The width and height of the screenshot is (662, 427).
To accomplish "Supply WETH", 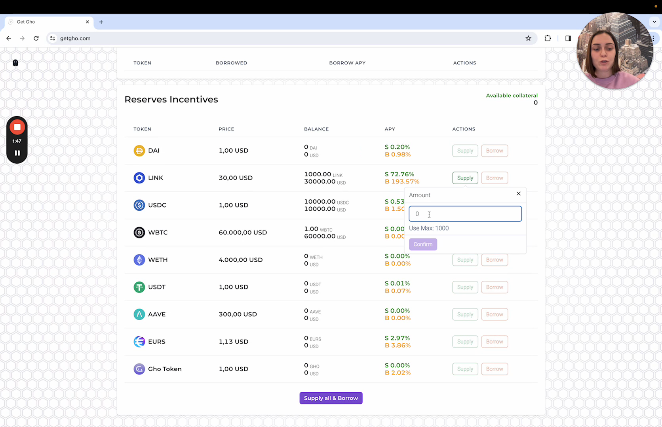I will click(465, 260).
